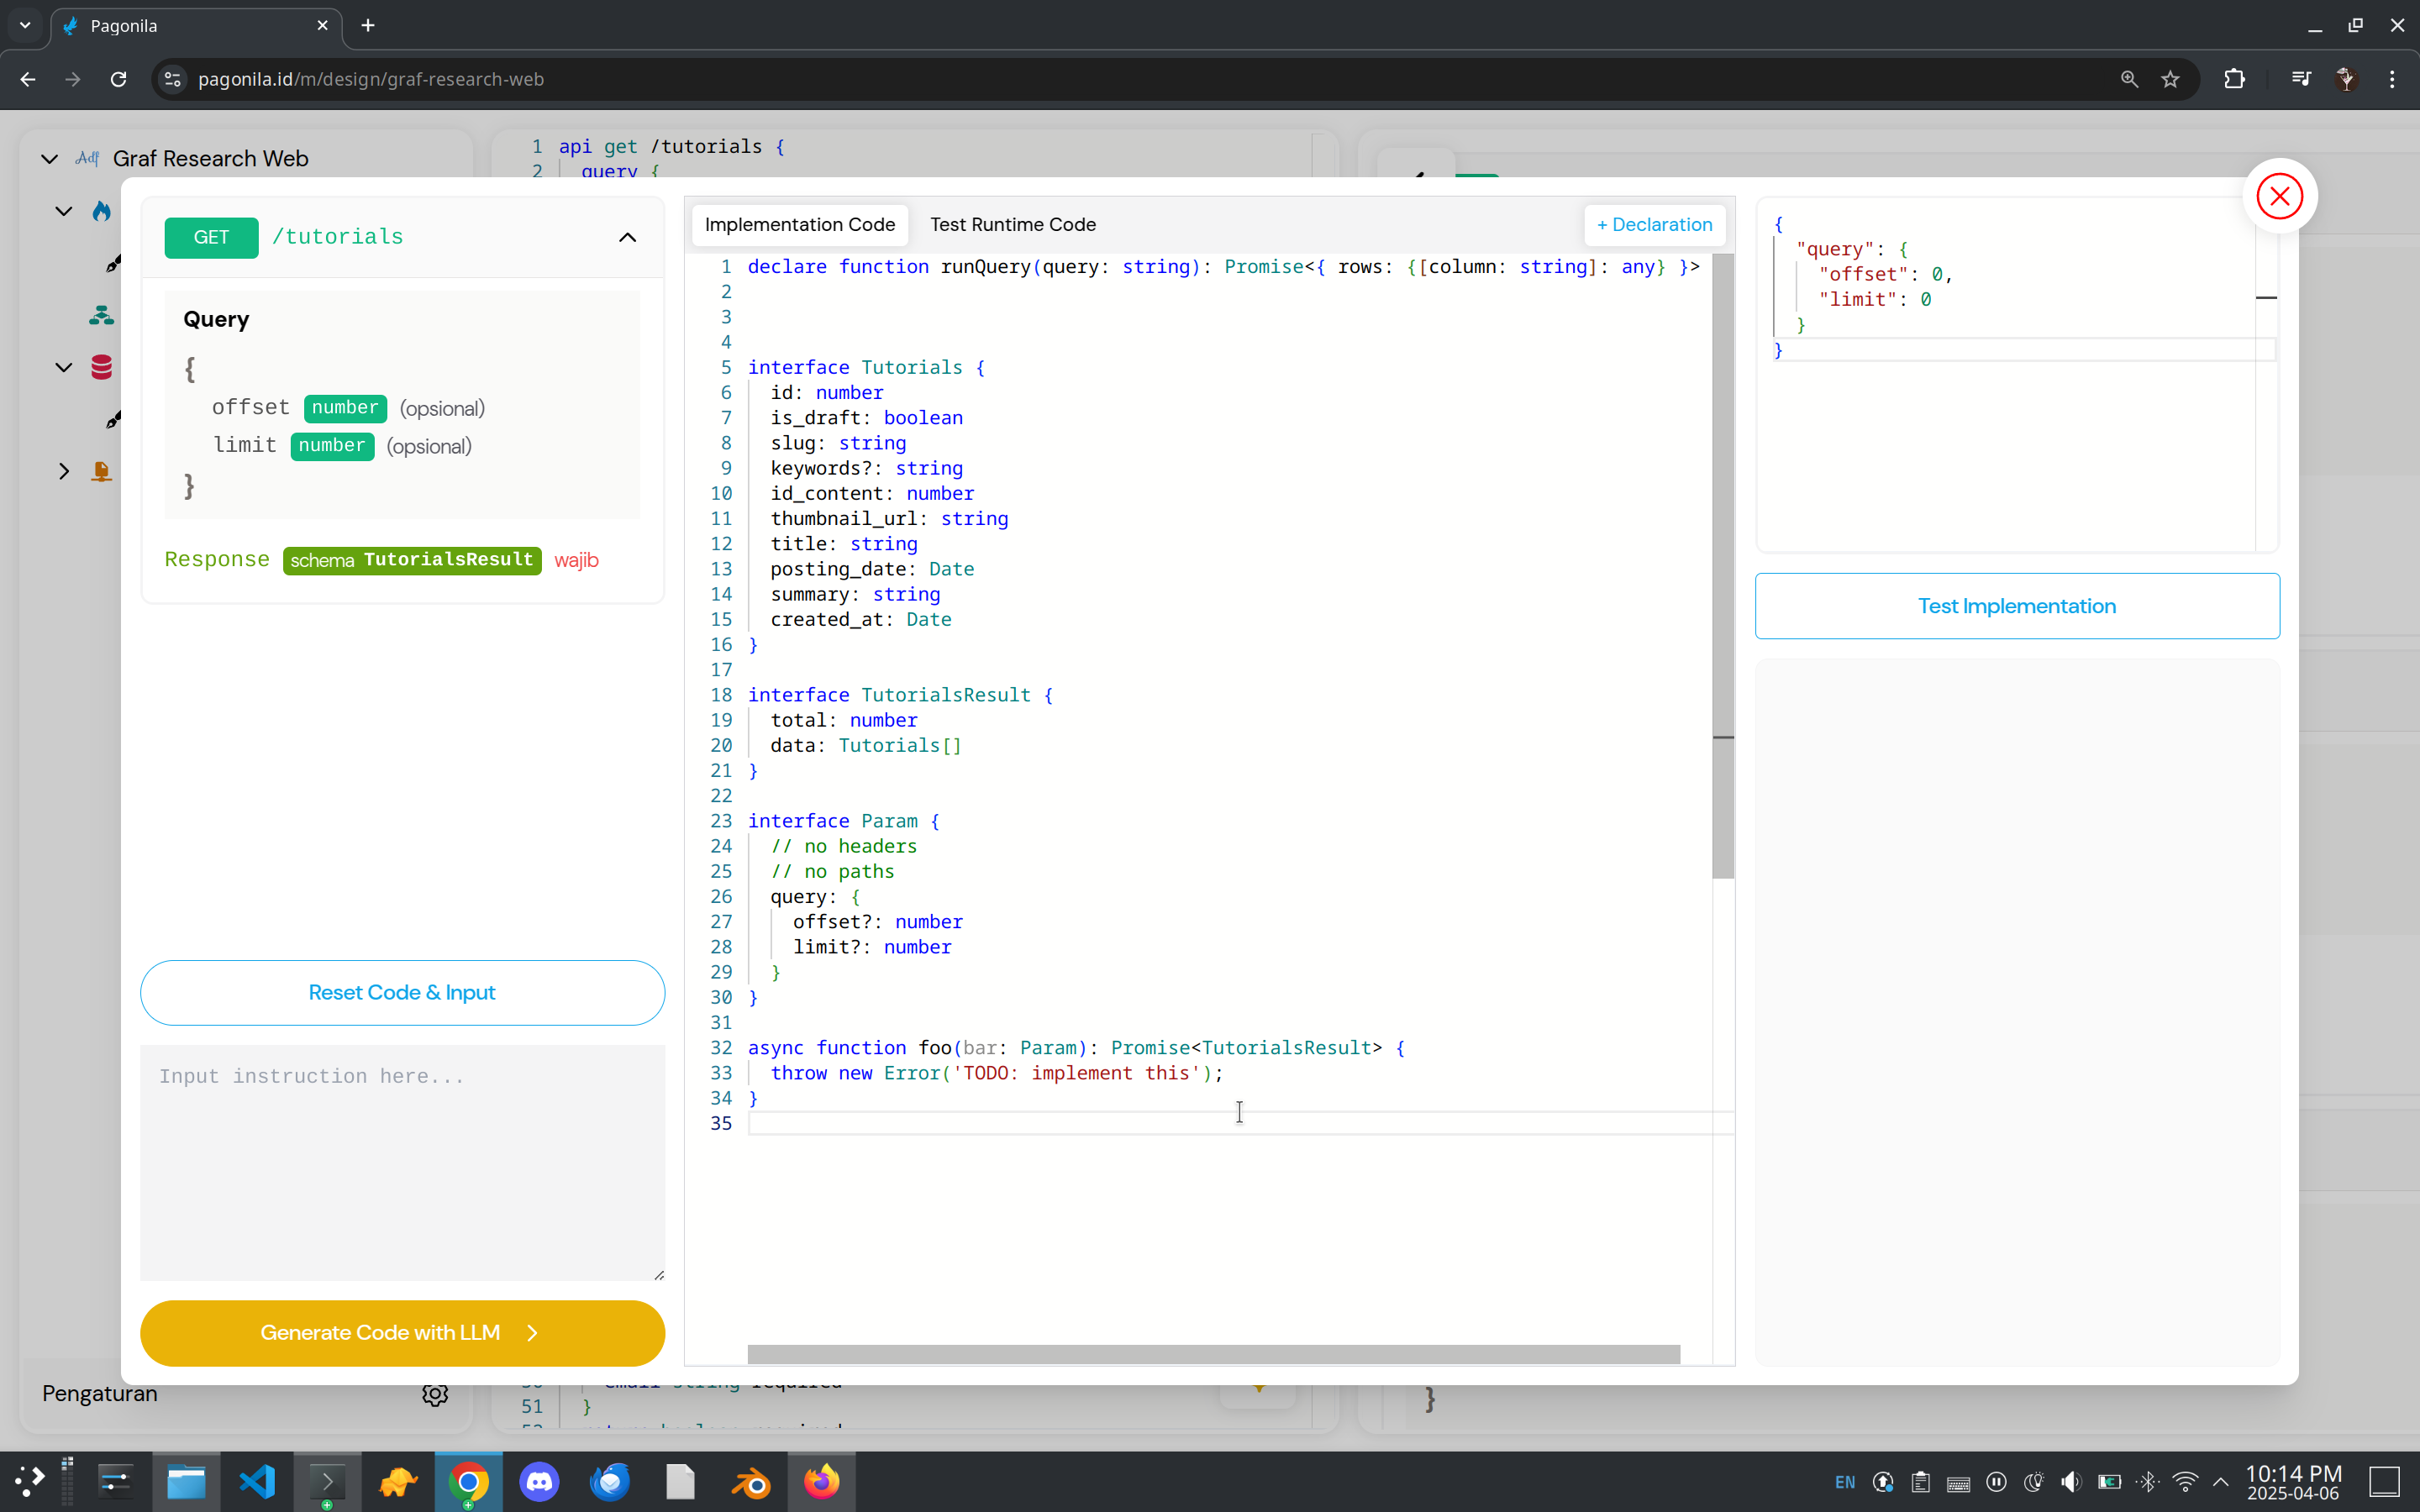Reload the page
The height and width of the screenshot is (1512, 2420).
coord(118,79)
